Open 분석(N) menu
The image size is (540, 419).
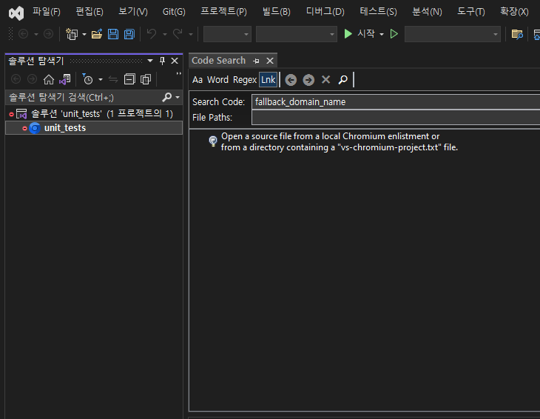pos(427,12)
